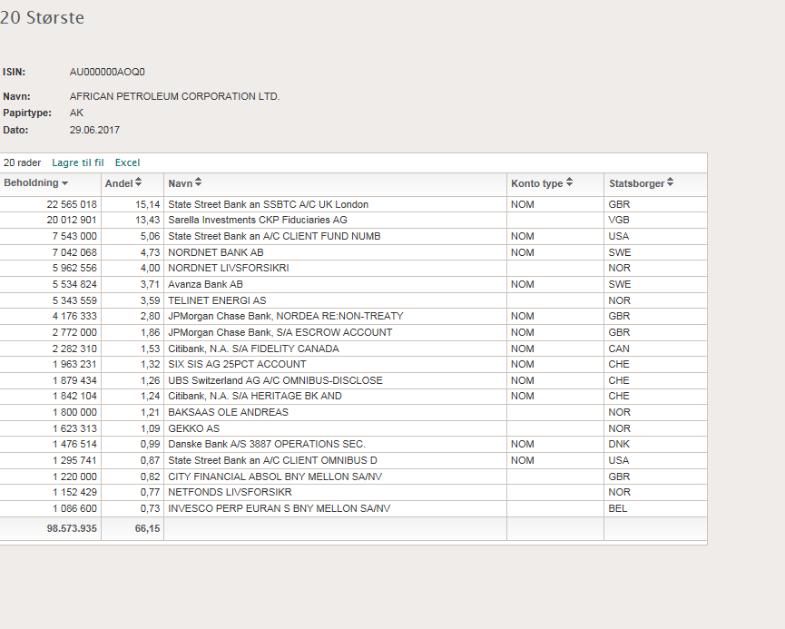
Task: Select the Konto type column header
Action: (x=555, y=184)
